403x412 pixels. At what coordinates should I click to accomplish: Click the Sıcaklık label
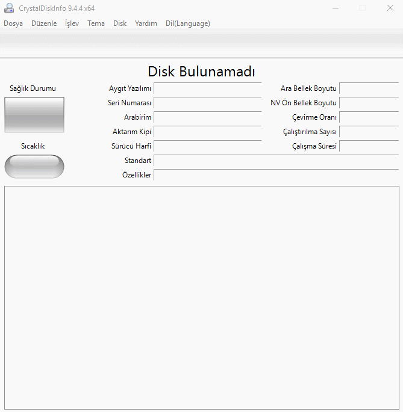(33, 146)
